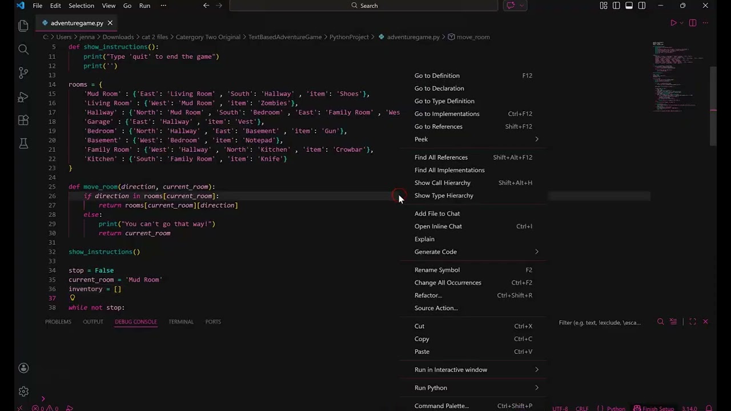This screenshot has height=411, width=731.
Task: Go back with the navigation arrow
Action: point(206,6)
